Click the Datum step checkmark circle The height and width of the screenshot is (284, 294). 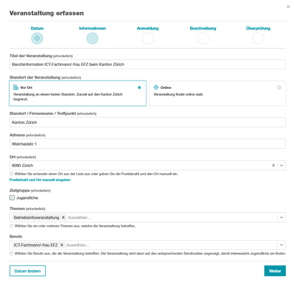(x=37, y=38)
